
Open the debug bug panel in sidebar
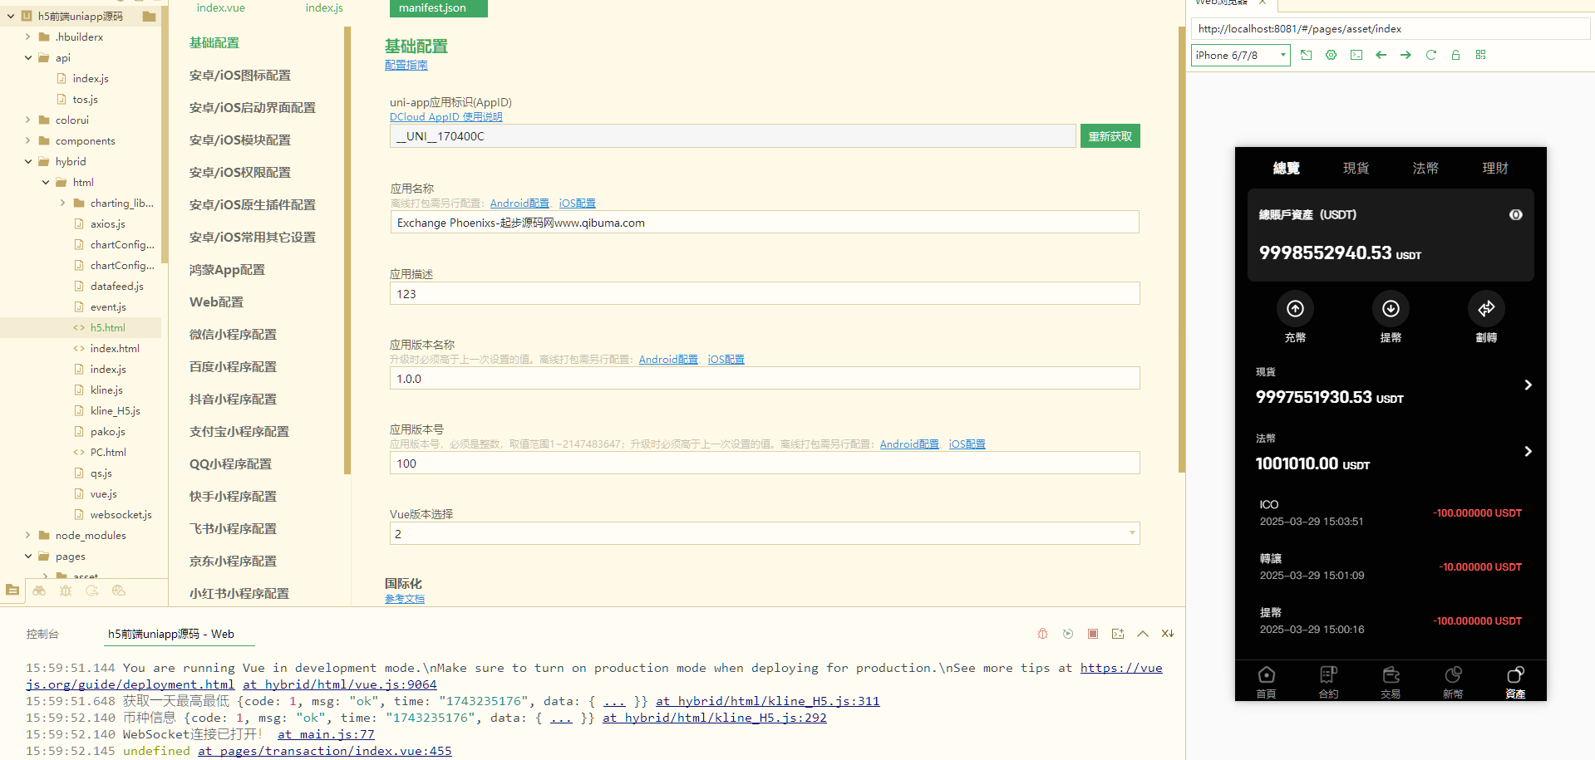coord(66,591)
